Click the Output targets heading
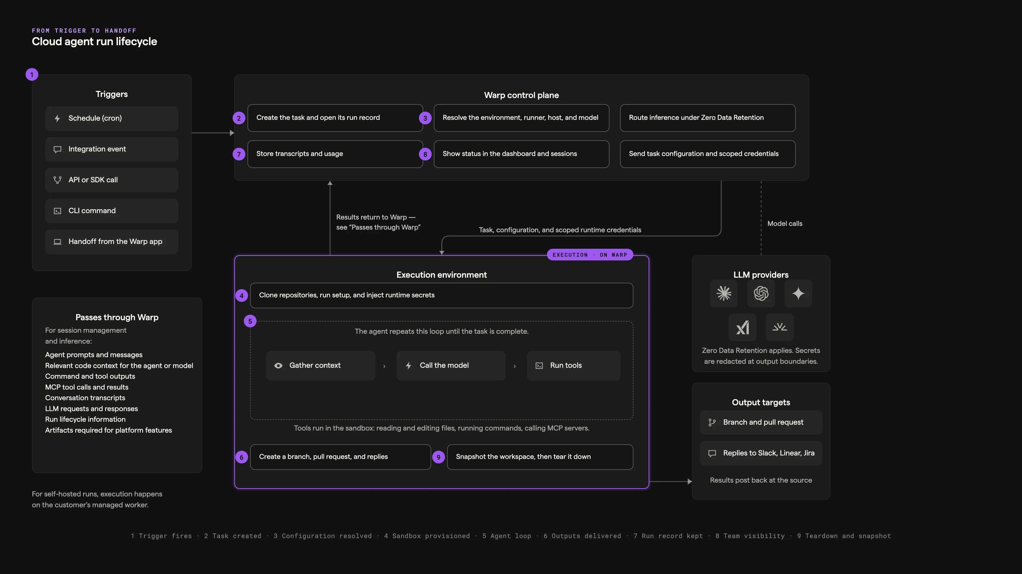 tap(761, 403)
